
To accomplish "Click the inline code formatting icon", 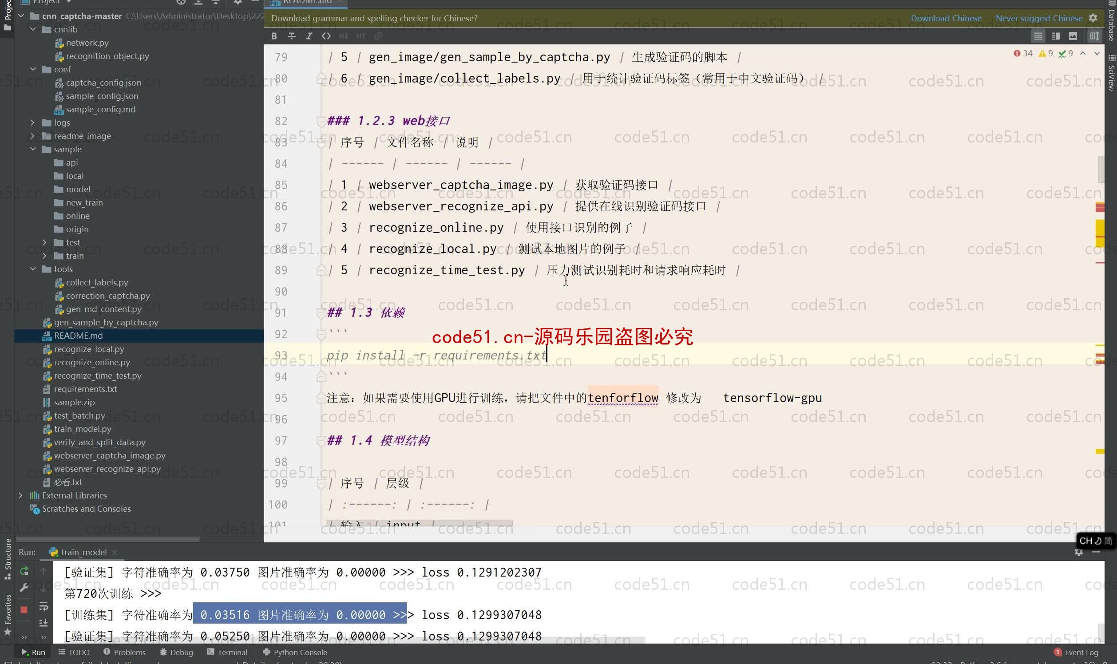I will [x=326, y=36].
